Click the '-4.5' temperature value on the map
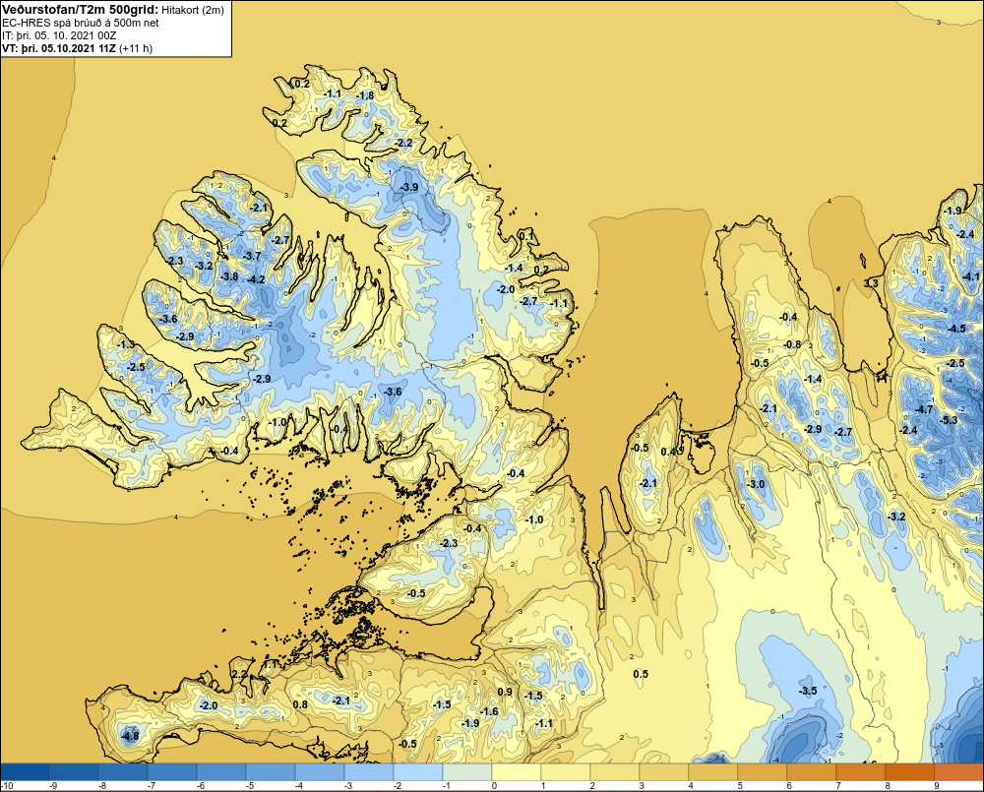984x792 pixels. point(956,329)
